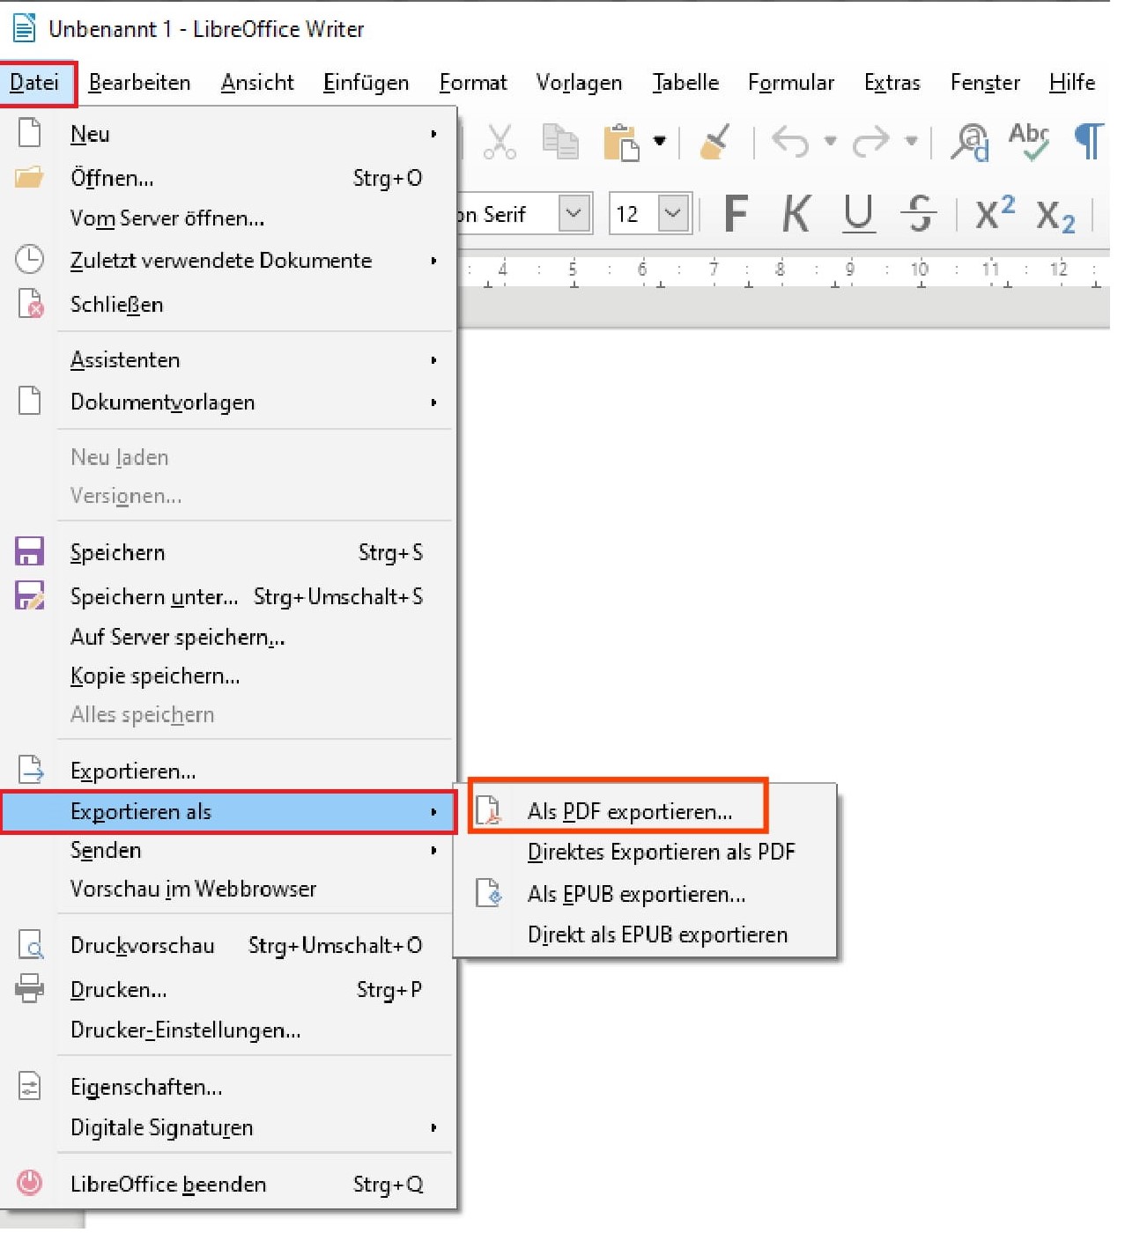The image size is (1140, 1248).
Task: Expand the Dokumentvorlagen submenu
Action: tap(228, 402)
